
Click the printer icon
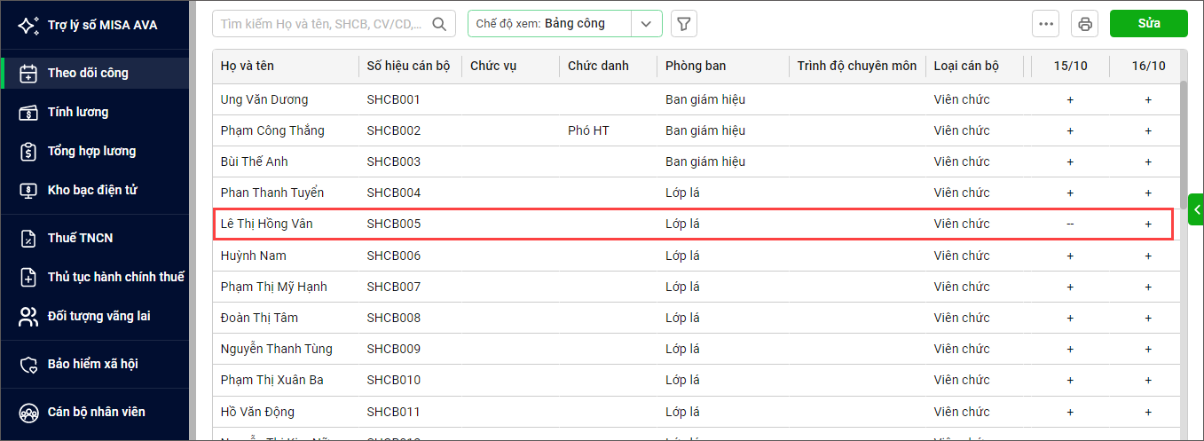1084,24
